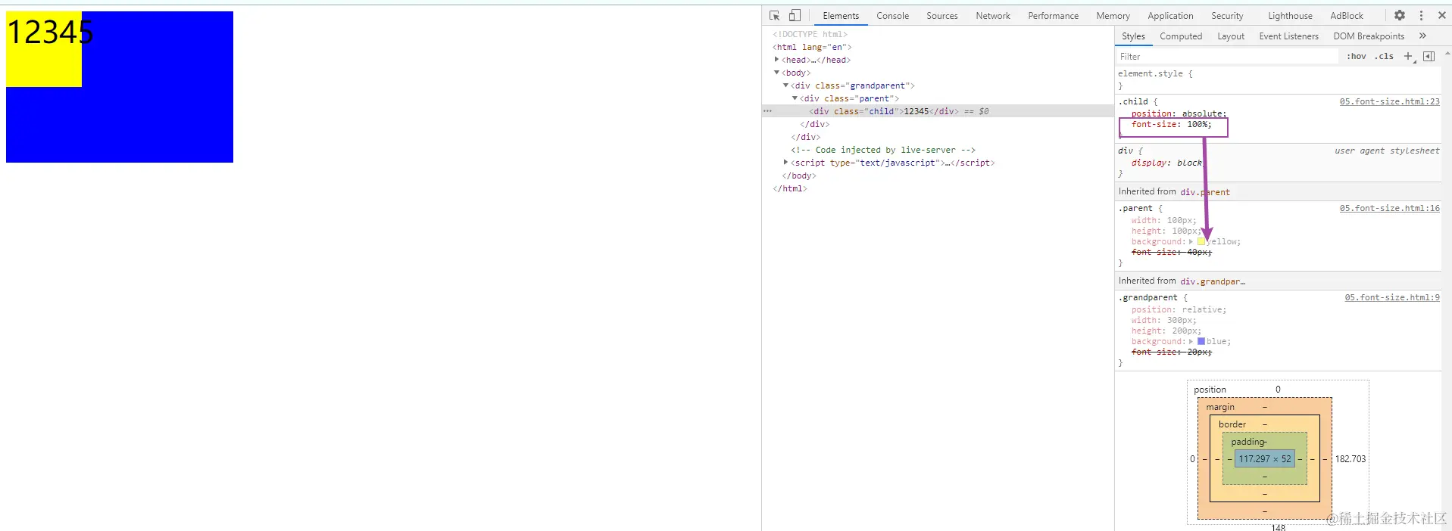Close the DevTools panel
1452x531 pixels.
pos(1442,15)
